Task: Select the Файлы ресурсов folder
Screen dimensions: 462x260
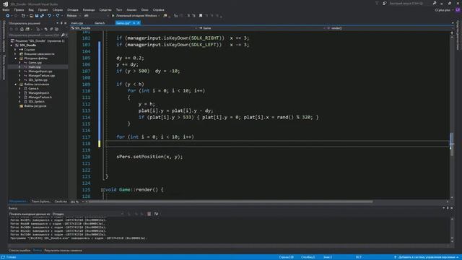Action: point(35,106)
